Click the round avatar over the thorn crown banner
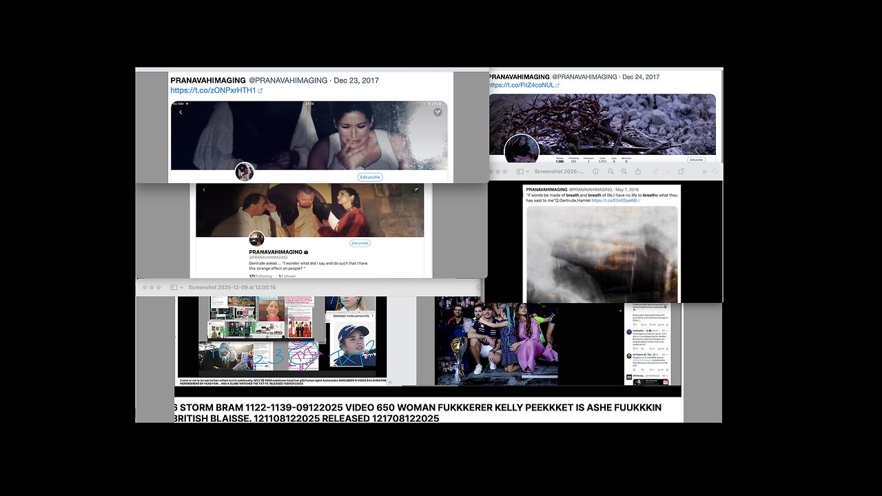The width and height of the screenshot is (882, 496). (522, 149)
